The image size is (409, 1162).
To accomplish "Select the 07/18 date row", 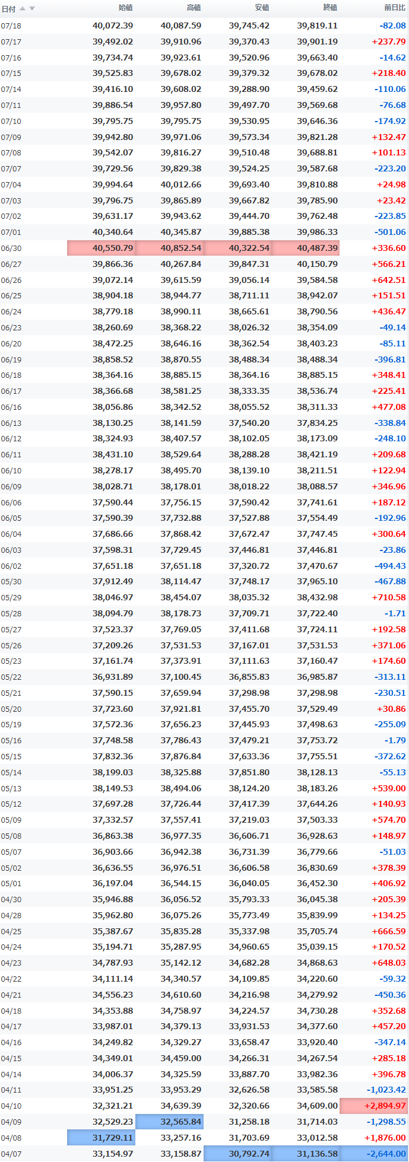I will (204, 26).
